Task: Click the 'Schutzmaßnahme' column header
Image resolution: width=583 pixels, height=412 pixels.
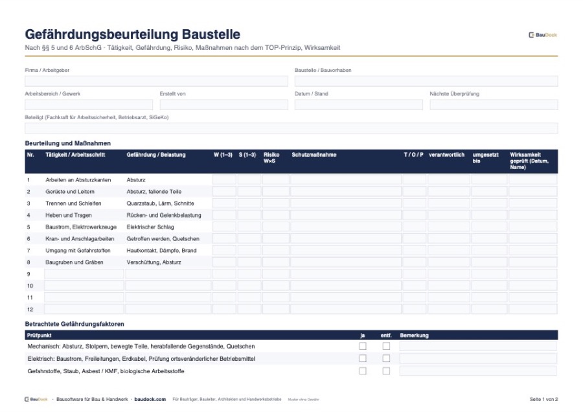Action: tap(314, 155)
